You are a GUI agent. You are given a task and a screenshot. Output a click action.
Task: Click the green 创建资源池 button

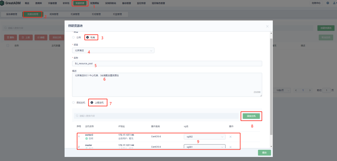click(x=326, y=28)
